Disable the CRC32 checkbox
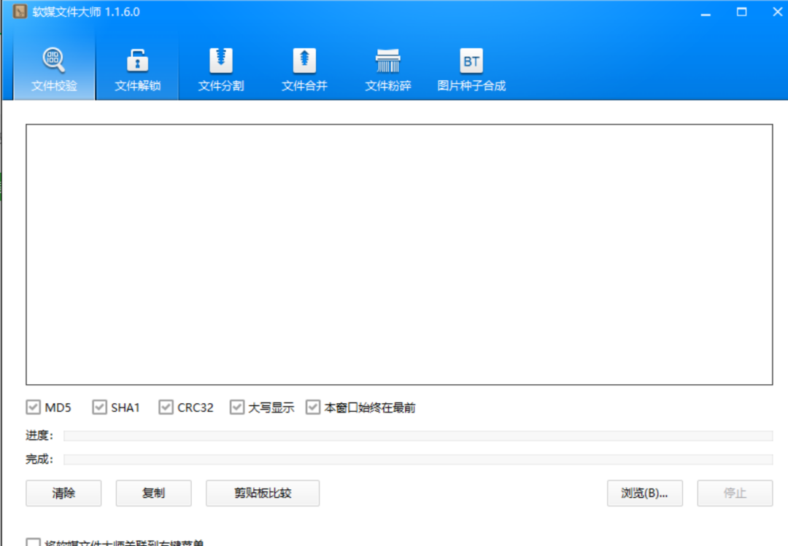This screenshot has height=546, width=788. (x=166, y=407)
